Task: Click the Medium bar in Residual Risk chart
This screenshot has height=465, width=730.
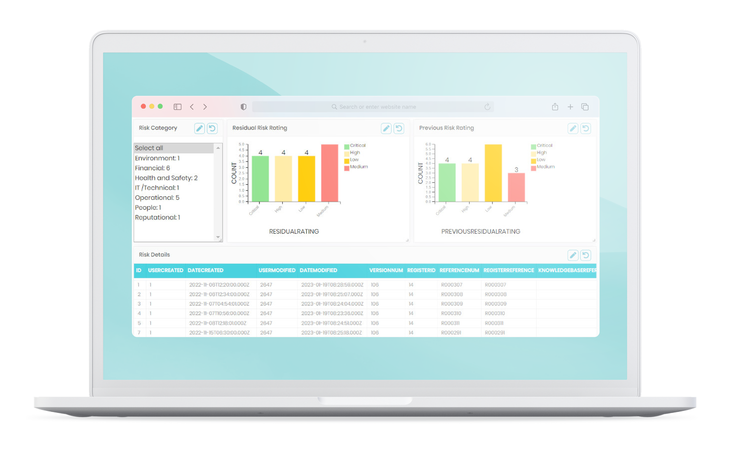Action: (329, 173)
